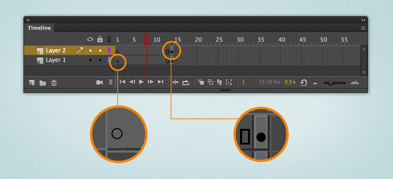Enable Edit Multiple Frames

219,82
